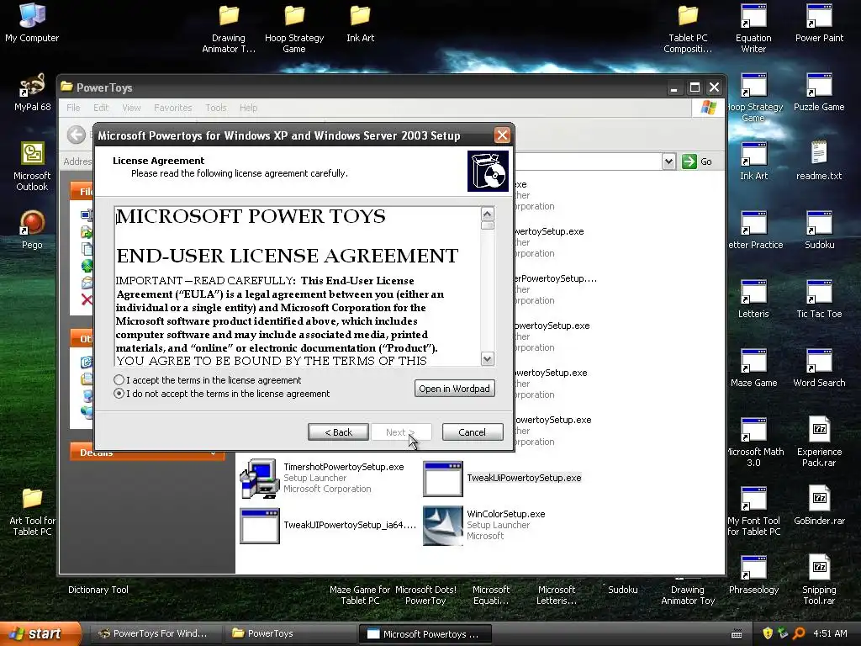Open Tools menu in PowerToys window
861x646 pixels.
216,108
